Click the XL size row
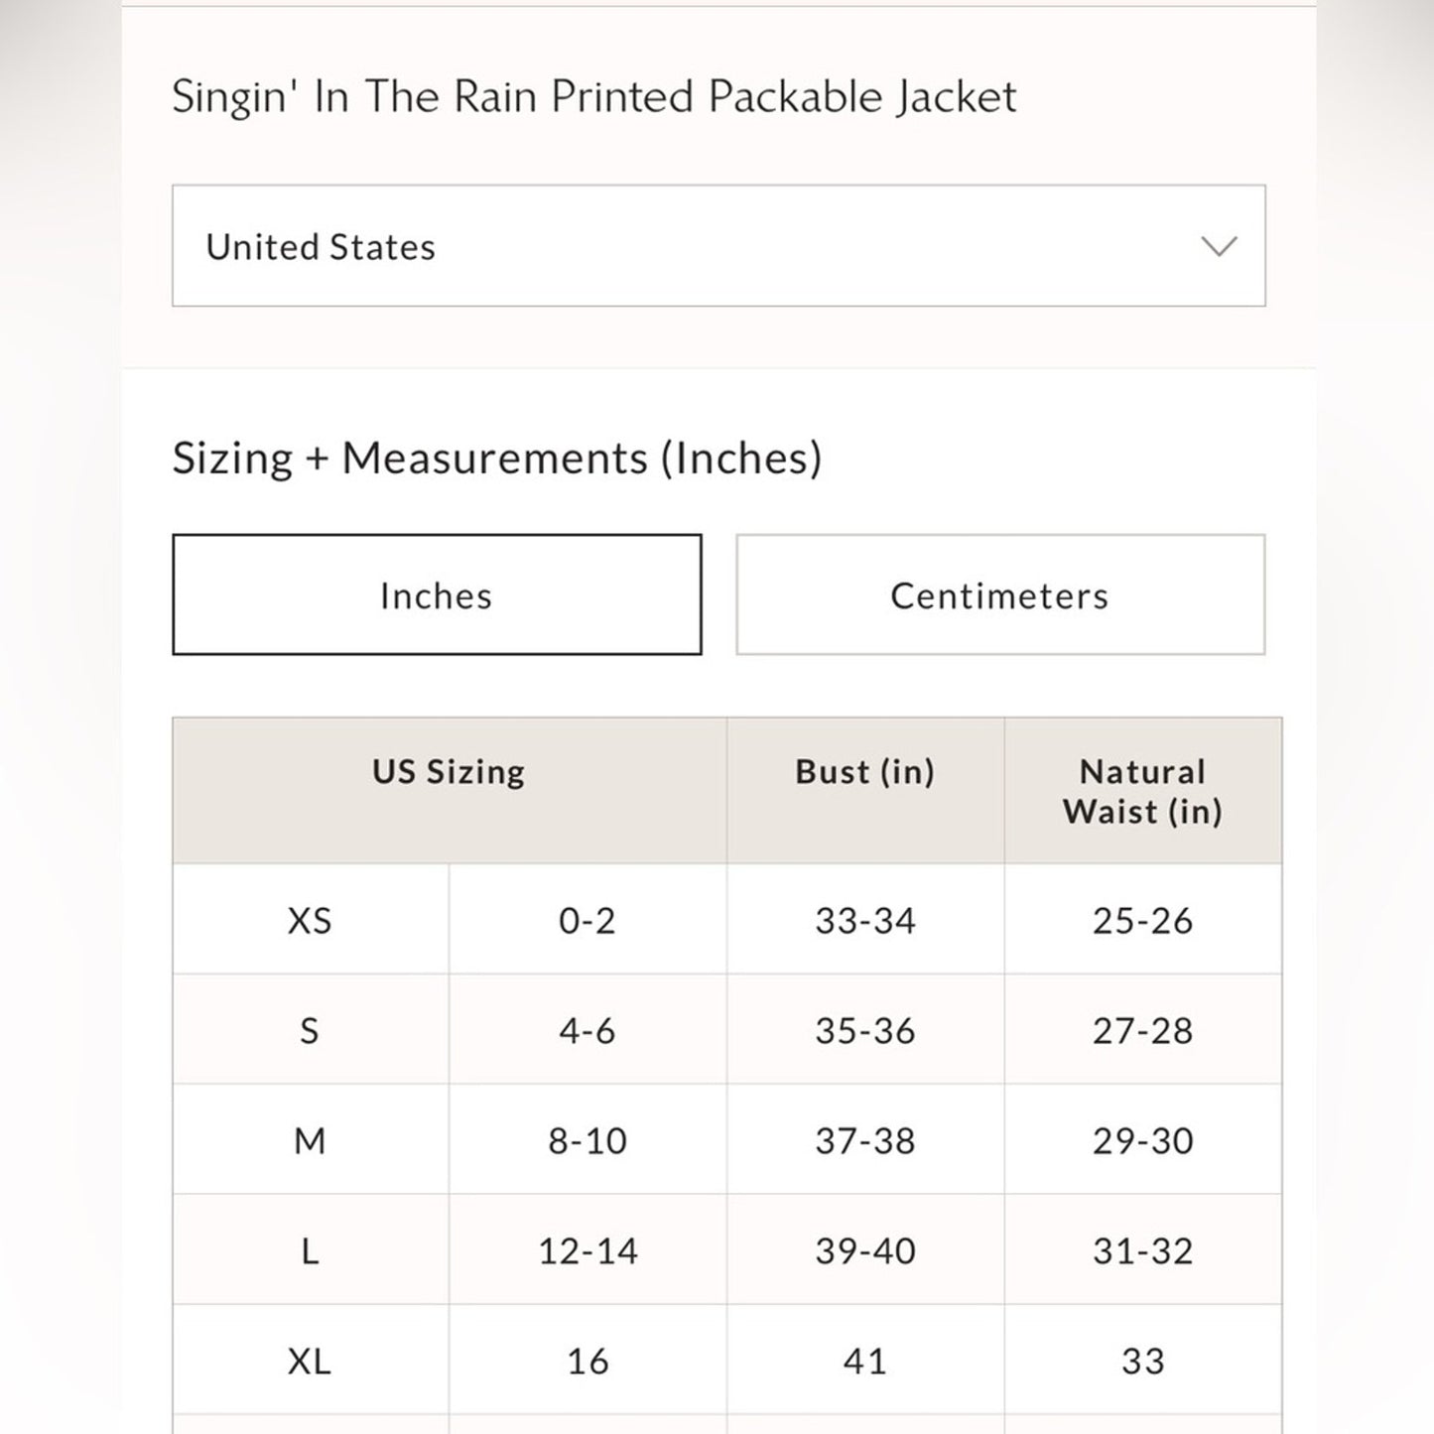 pyautogui.click(x=311, y=1361)
